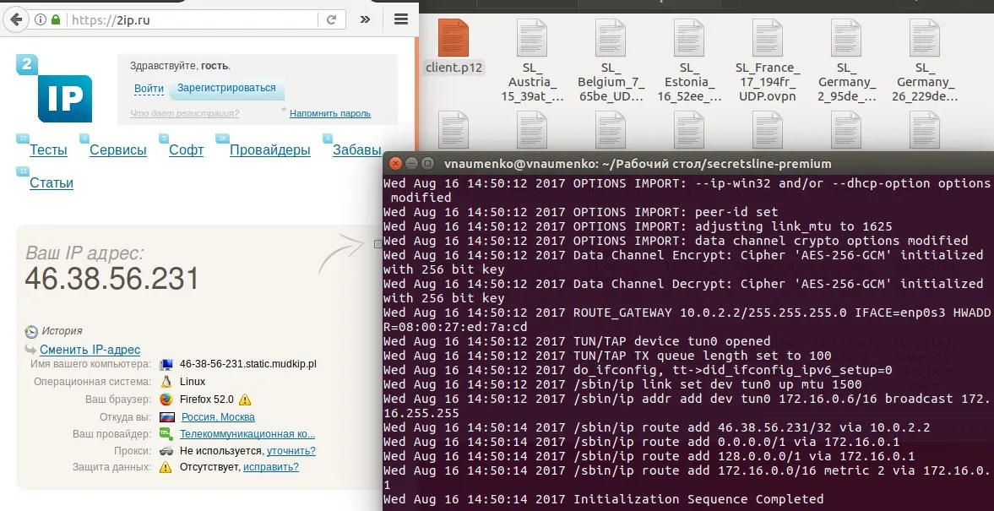
Task: Click the data protection warning icon
Action: pyautogui.click(x=166, y=467)
